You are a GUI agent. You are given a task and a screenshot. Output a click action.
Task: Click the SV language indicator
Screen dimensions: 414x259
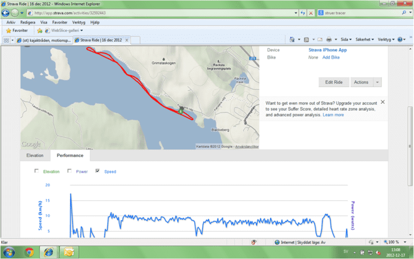point(346,252)
